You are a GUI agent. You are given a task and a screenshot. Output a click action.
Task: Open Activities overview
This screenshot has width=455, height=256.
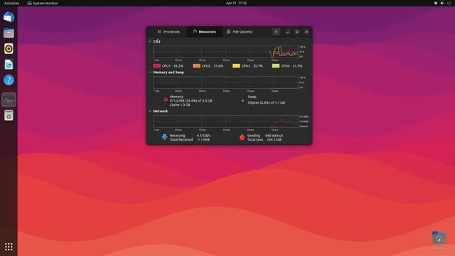11,3
